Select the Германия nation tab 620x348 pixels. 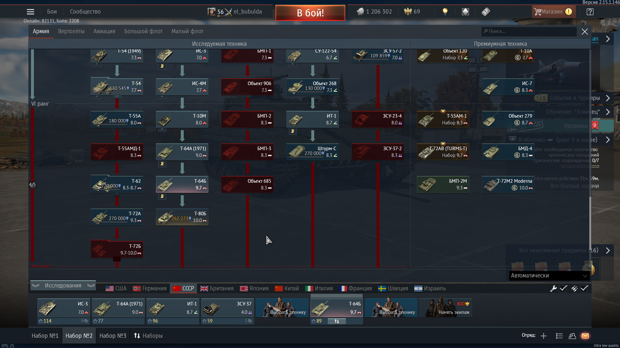click(150, 288)
